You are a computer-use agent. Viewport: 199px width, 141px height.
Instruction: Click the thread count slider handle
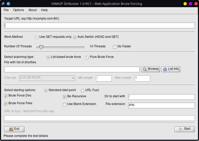click(x=41, y=47)
